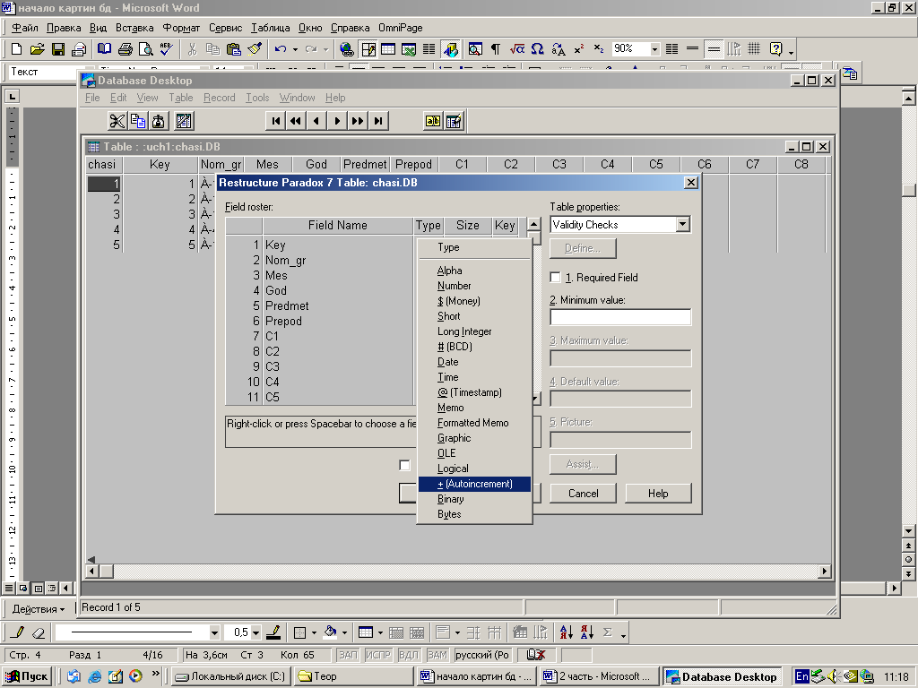Jump to previous record set
The width and height of the screenshot is (918, 688).
296,121
